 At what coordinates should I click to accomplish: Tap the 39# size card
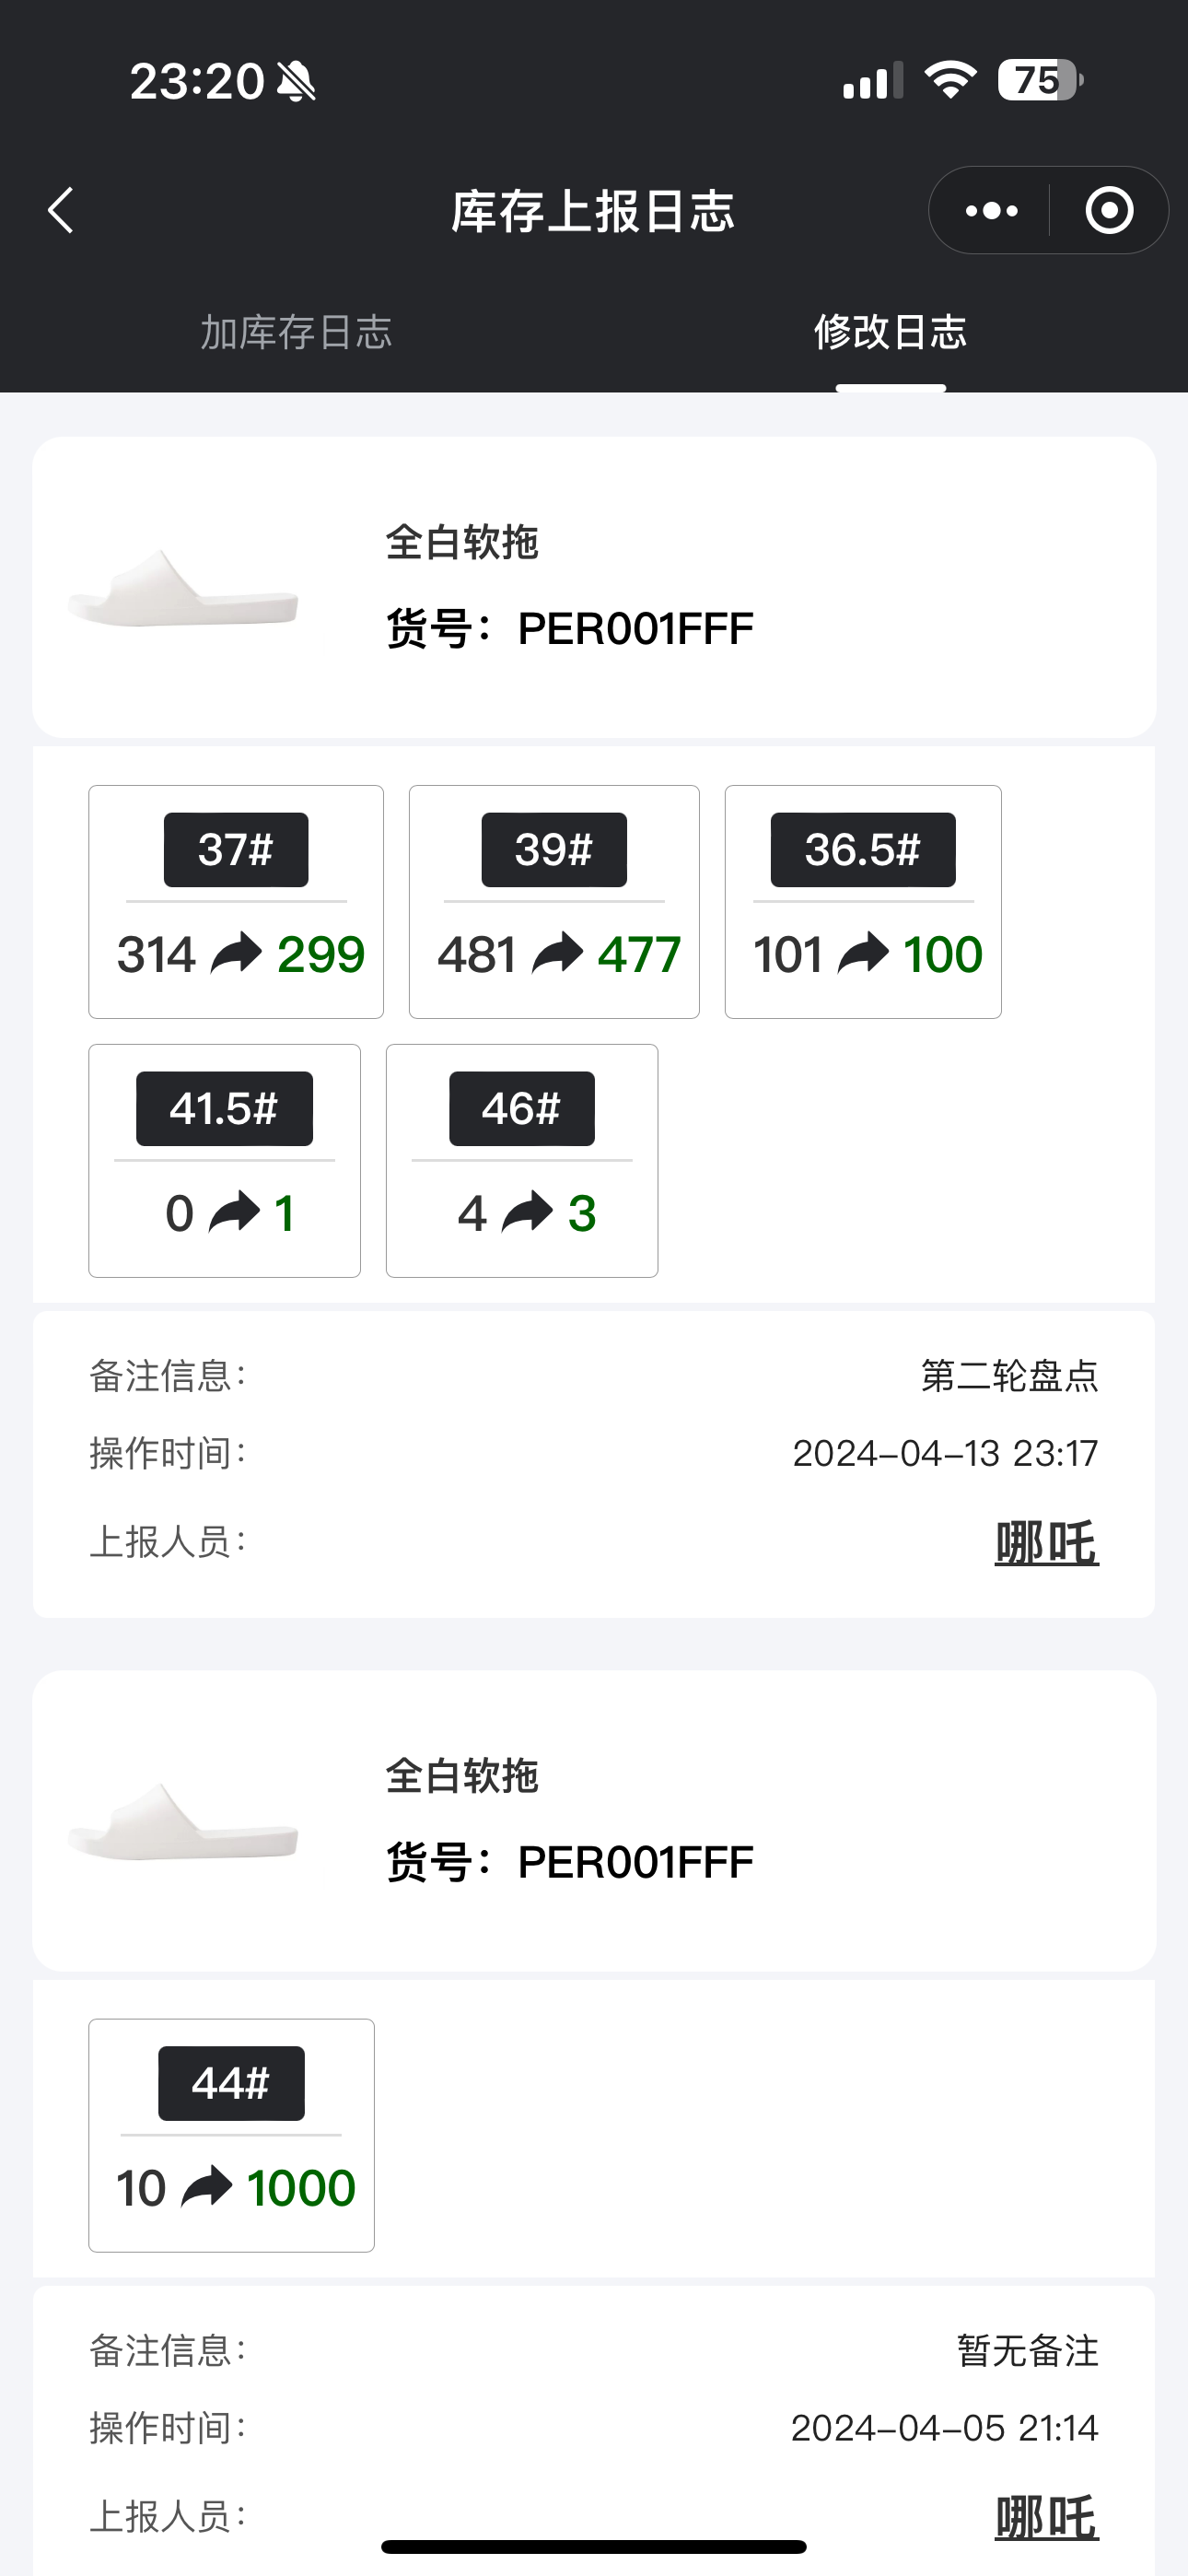tap(554, 901)
